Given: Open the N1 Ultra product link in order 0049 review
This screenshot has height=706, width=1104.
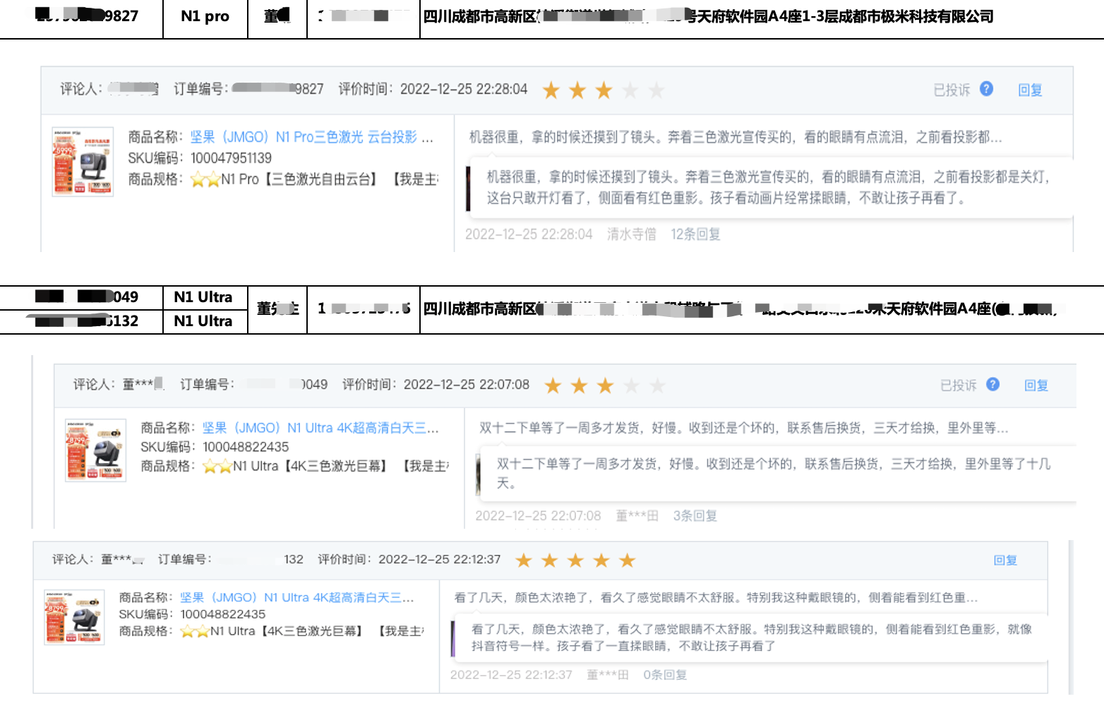Looking at the screenshot, I should (x=320, y=428).
